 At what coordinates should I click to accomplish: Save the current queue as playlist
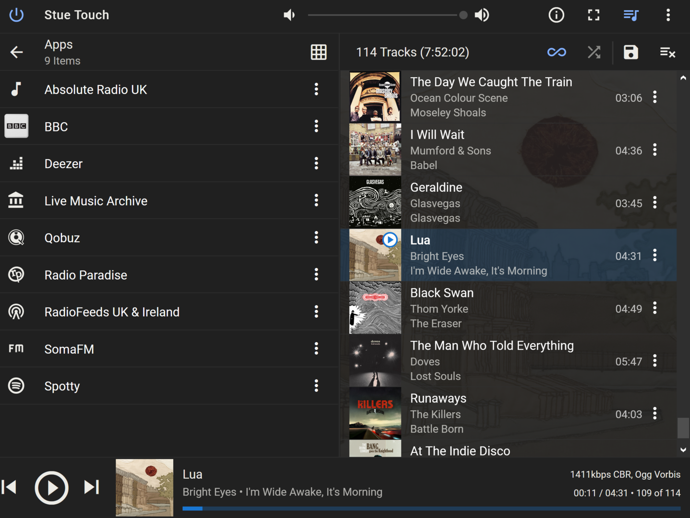point(630,52)
